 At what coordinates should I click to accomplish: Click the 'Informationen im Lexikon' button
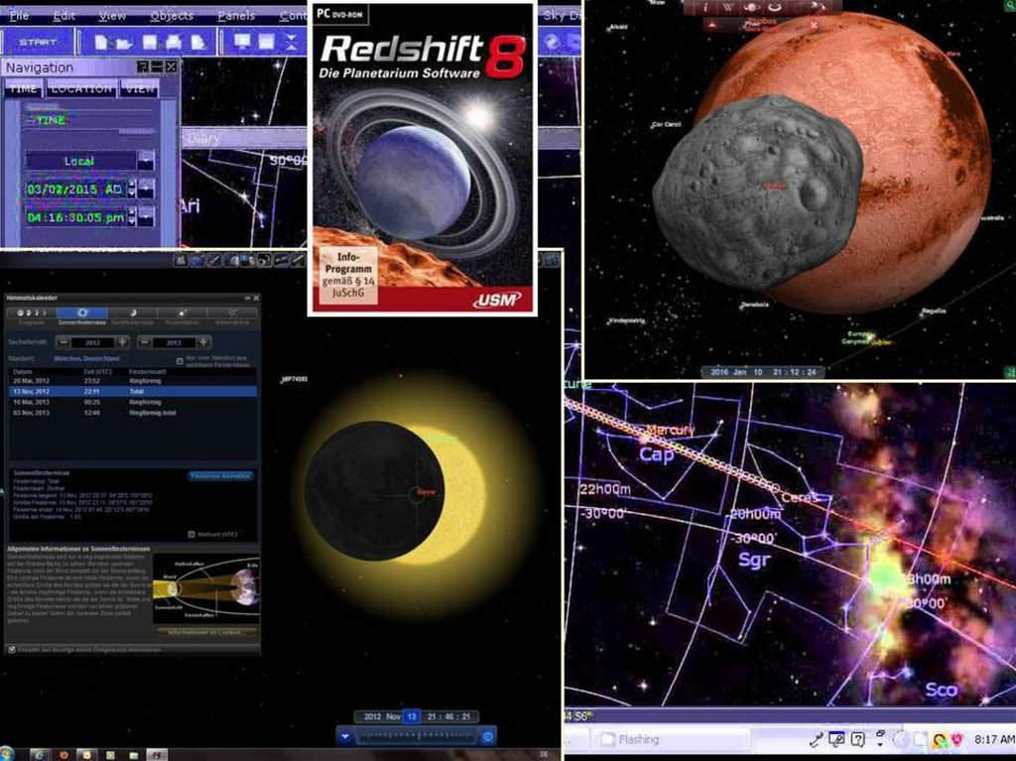pos(205,631)
